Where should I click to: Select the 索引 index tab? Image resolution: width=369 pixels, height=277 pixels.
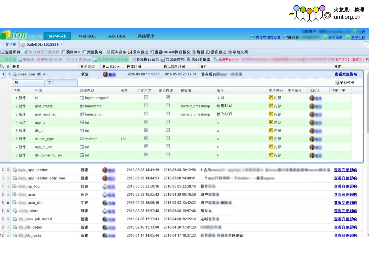tap(51, 83)
